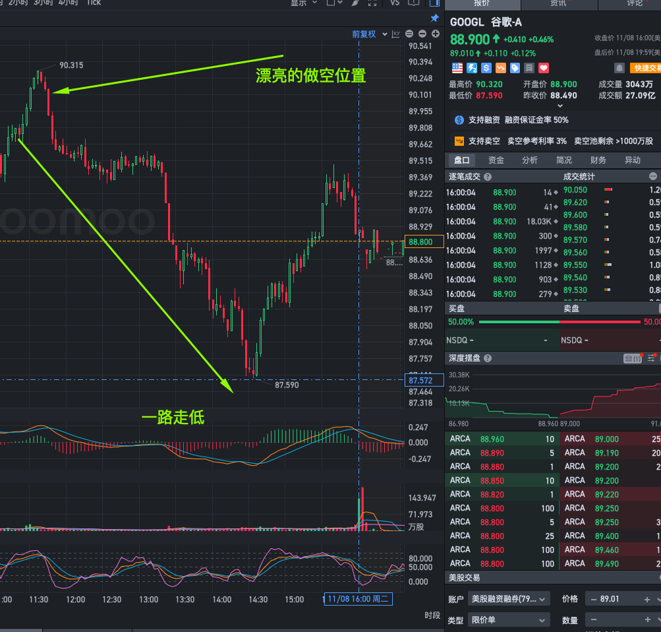Click the XY axis settings icon
Viewport: 661px width, 632px height.
click(x=395, y=34)
